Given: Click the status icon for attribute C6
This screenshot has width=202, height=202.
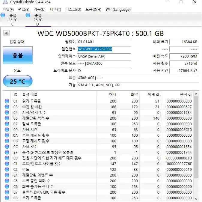Looking at the screenshot, I should [7, 186].
